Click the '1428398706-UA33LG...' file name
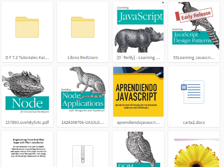 tap(83, 122)
